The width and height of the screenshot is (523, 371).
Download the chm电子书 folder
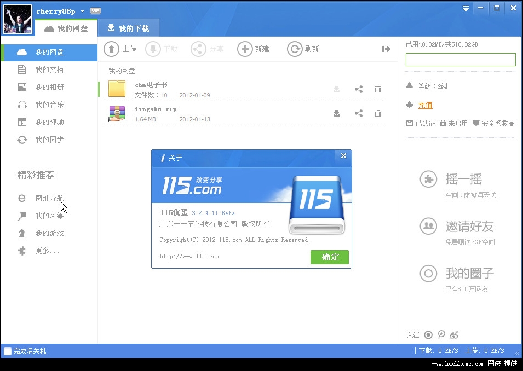pos(337,89)
